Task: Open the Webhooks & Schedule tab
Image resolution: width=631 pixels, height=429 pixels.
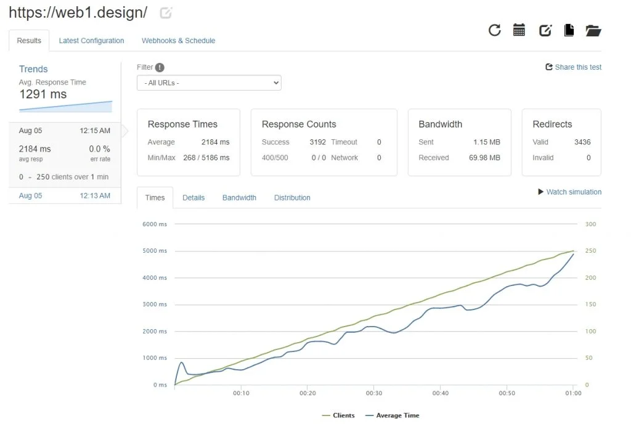Action: (x=178, y=41)
